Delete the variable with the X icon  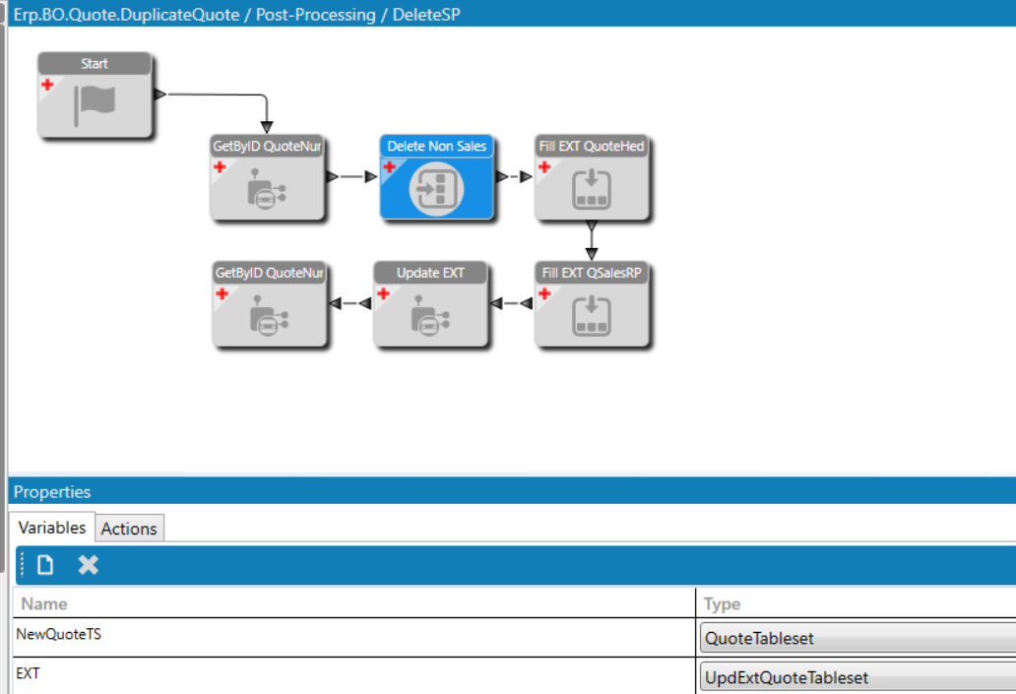tap(89, 565)
